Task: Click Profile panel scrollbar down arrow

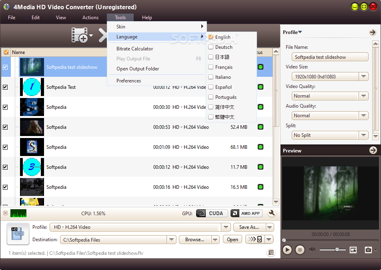Action: click(375, 136)
